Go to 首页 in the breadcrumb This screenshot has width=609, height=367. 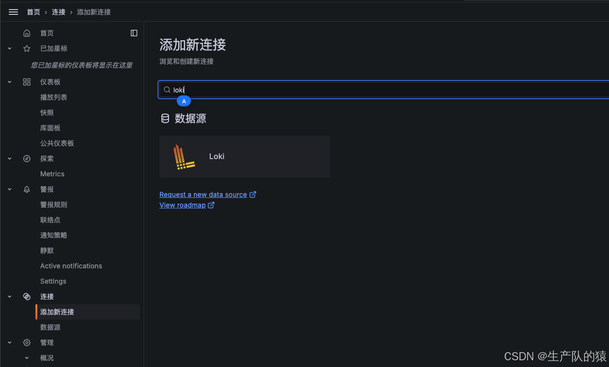coord(34,12)
